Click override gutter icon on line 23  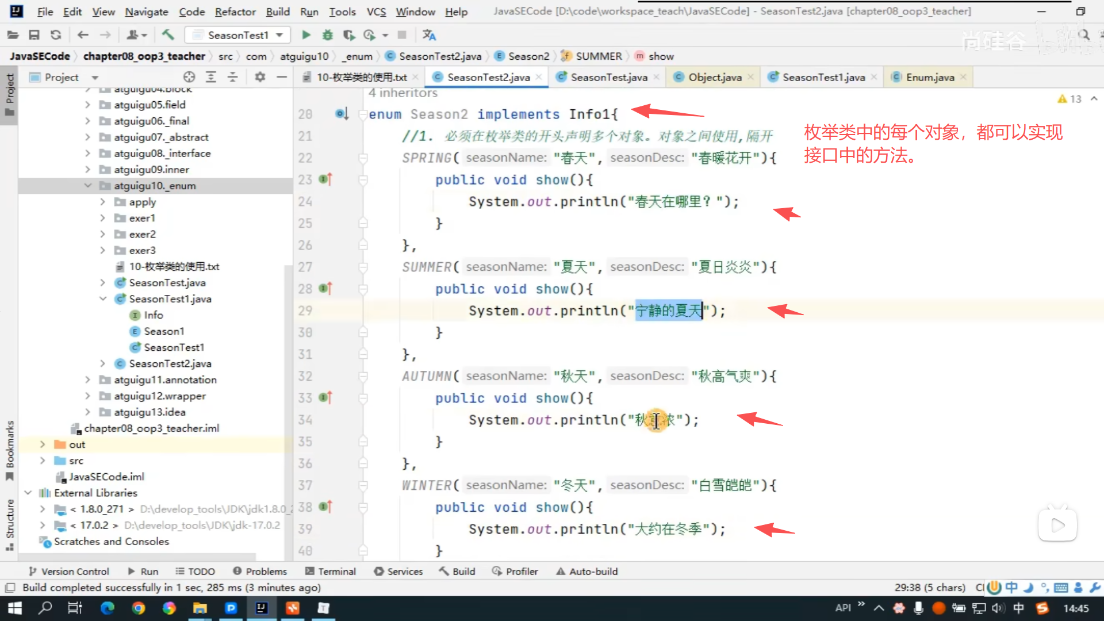[x=325, y=179]
